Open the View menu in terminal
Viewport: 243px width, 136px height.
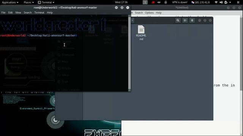(18, 12)
